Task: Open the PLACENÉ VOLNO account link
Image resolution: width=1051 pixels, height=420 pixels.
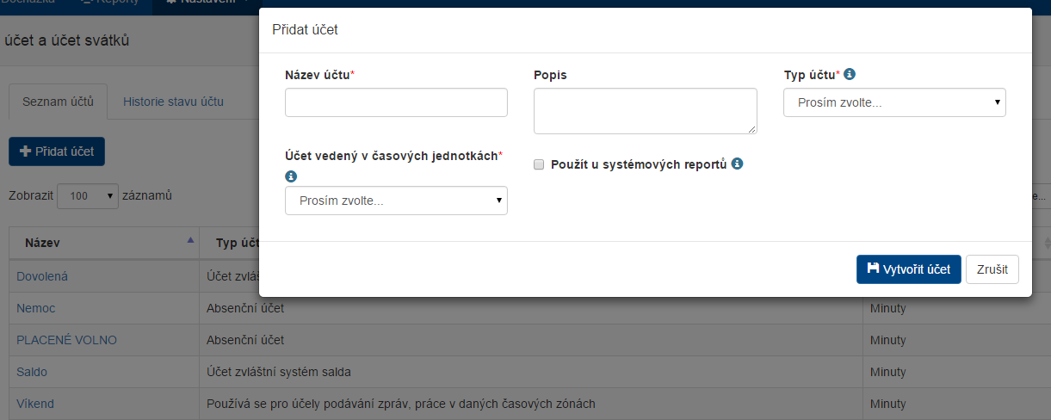Action: [x=66, y=340]
